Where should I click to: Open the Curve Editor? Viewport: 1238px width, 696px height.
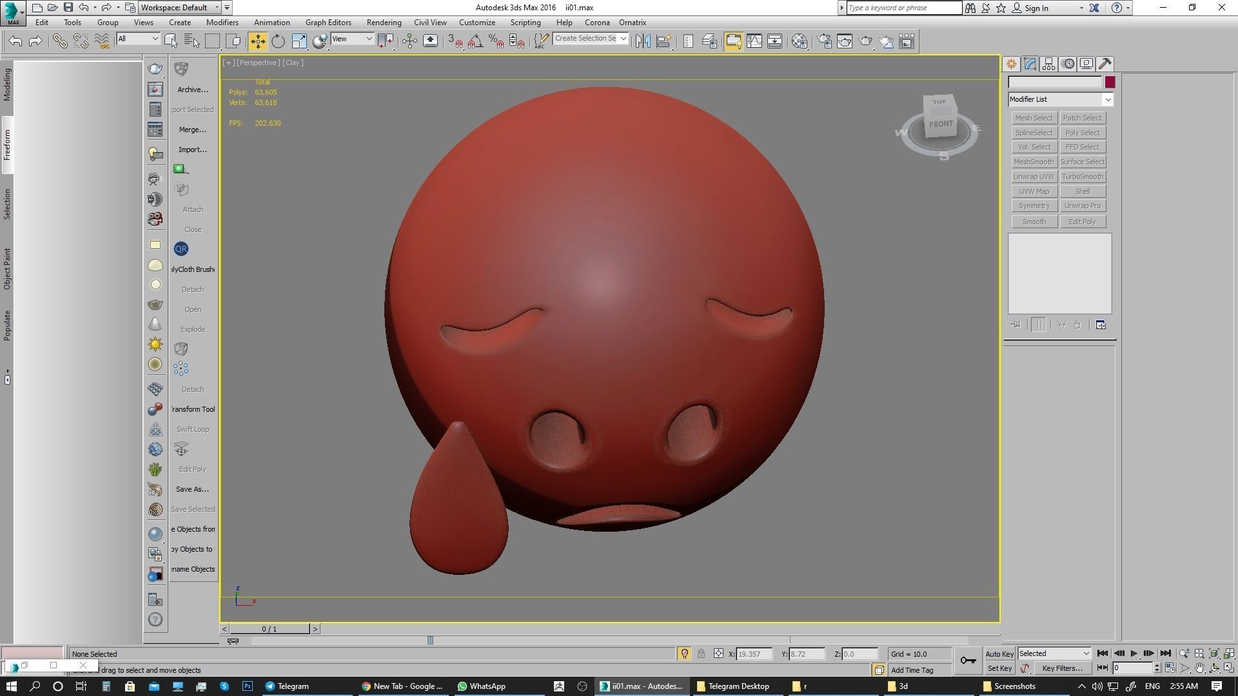754,41
